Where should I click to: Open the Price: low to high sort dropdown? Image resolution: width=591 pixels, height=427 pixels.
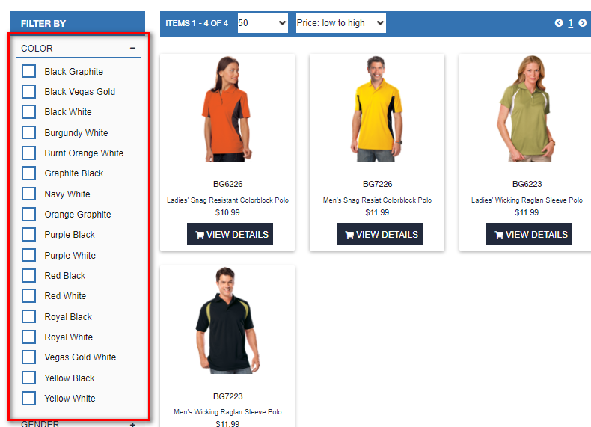point(340,23)
